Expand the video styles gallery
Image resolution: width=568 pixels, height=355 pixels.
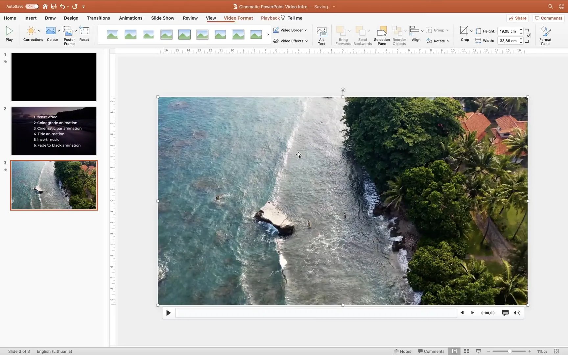pyautogui.click(x=268, y=35)
